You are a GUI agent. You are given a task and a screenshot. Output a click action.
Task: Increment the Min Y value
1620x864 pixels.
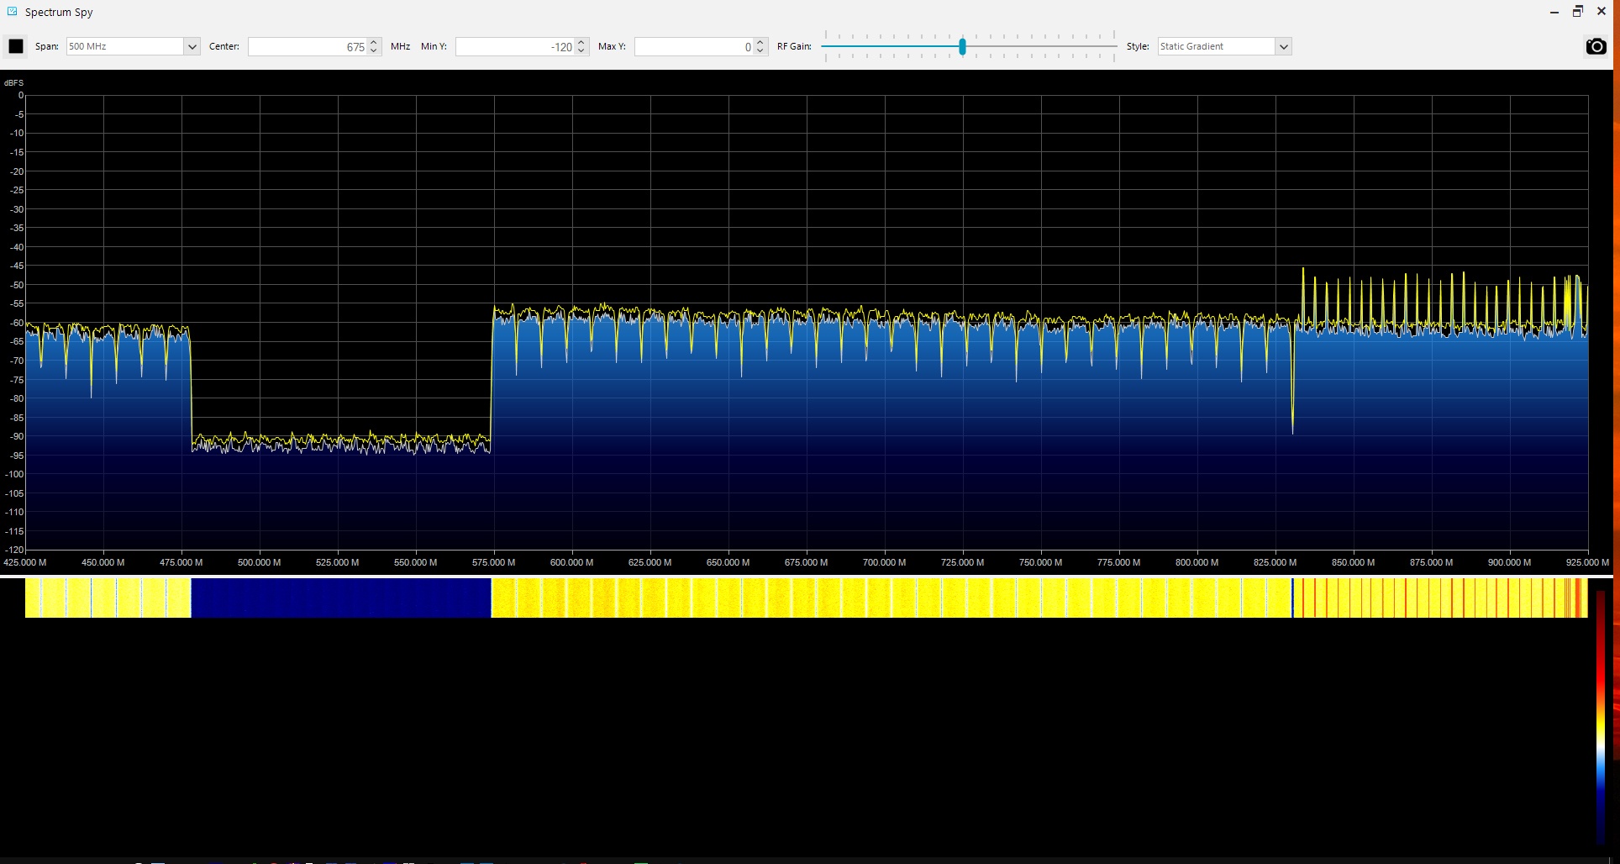[581, 42]
